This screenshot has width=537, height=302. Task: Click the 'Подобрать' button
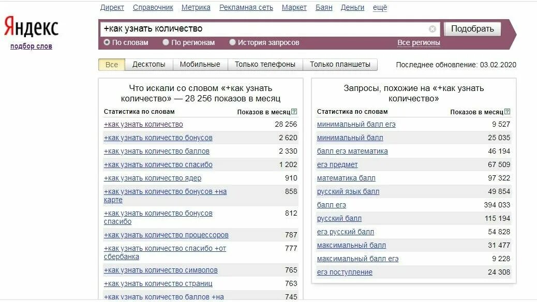[472, 29]
